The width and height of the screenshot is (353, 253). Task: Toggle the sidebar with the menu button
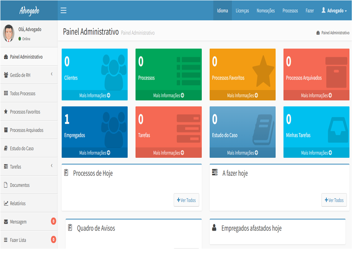point(63,10)
